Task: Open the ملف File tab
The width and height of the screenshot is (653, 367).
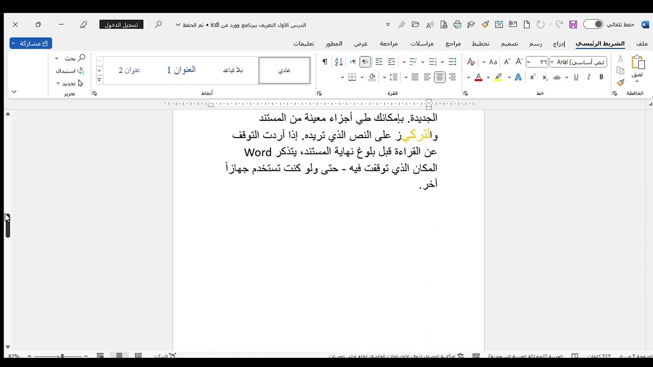Action: point(642,44)
